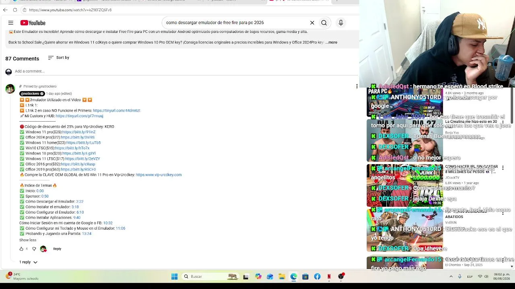Open Microsoft Store from the taskbar
Viewport: 515px width, 289px height.
click(x=305, y=277)
